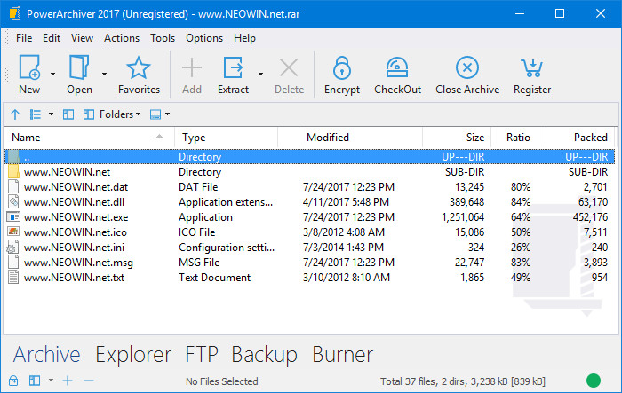The image size is (622, 393).
Task: Click the Extract toolbar icon
Action: point(233,67)
